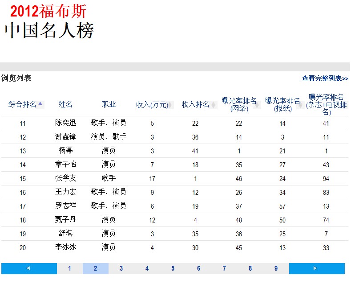
Task: Go to page 1
Action: (70, 268)
